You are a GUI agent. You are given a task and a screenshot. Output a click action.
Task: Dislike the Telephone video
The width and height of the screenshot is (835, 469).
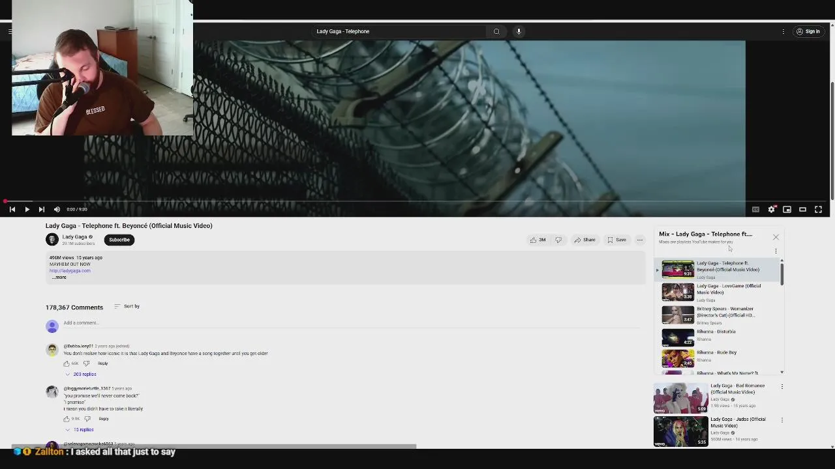558,240
